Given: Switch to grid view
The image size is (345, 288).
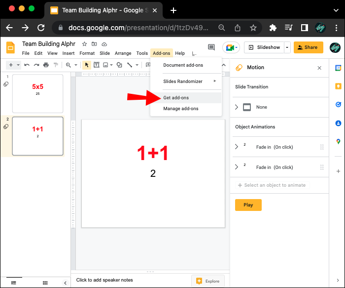Looking at the screenshot, I should pyautogui.click(x=45, y=283).
